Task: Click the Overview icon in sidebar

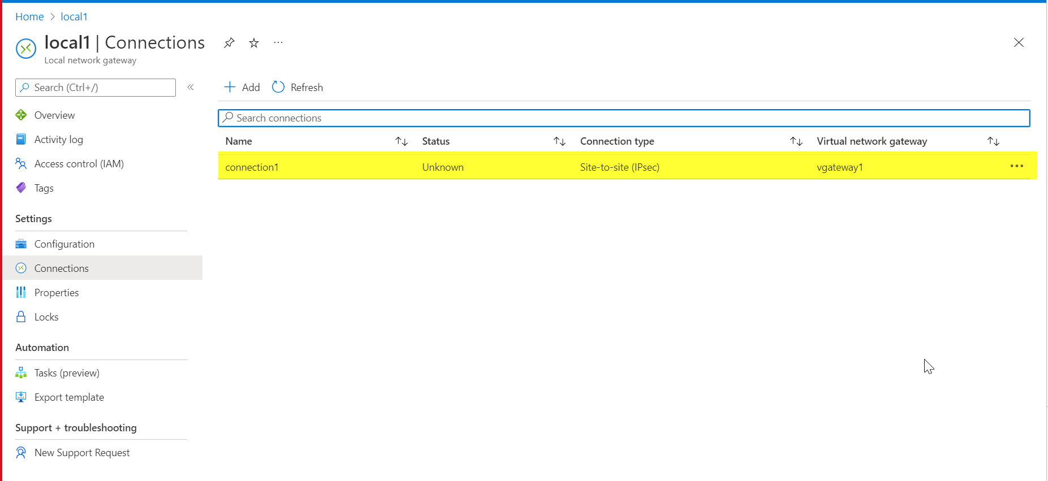Action: pyautogui.click(x=21, y=115)
